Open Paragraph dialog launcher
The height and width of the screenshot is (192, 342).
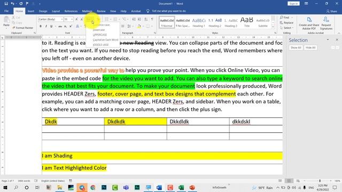tap(155, 33)
